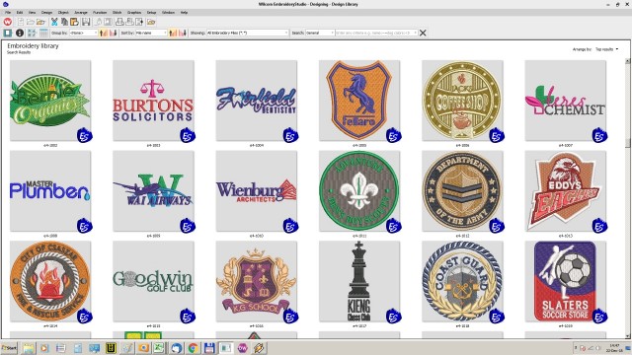Click the scrollbar down arrow of the library
Viewport: 632px width, 355px height.
point(628,336)
